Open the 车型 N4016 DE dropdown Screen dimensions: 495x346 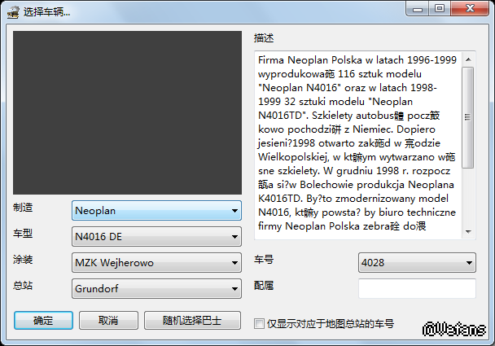[x=156, y=236]
